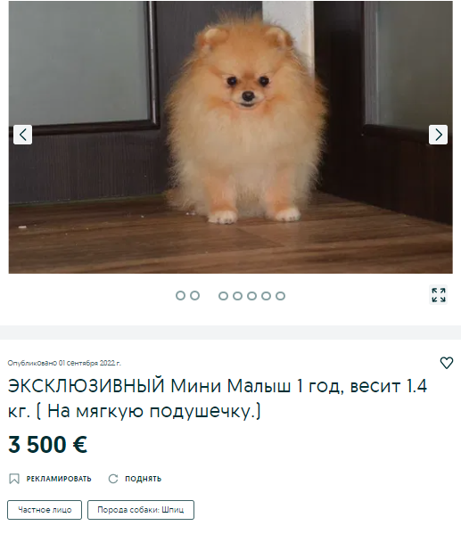This screenshot has height=534, width=461.
Task: Click the ПОДНЯТЬ link
Action: tap(143, 479)
